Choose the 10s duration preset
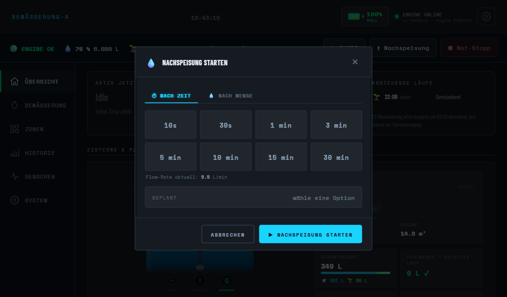This screenshot has width=507, height=297. coord(170,125)
